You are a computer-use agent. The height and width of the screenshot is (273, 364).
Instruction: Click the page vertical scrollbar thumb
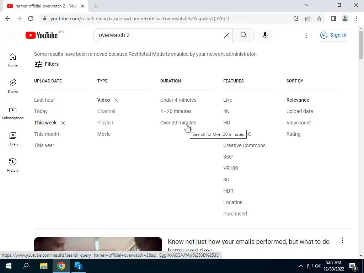tap(361, 45)
